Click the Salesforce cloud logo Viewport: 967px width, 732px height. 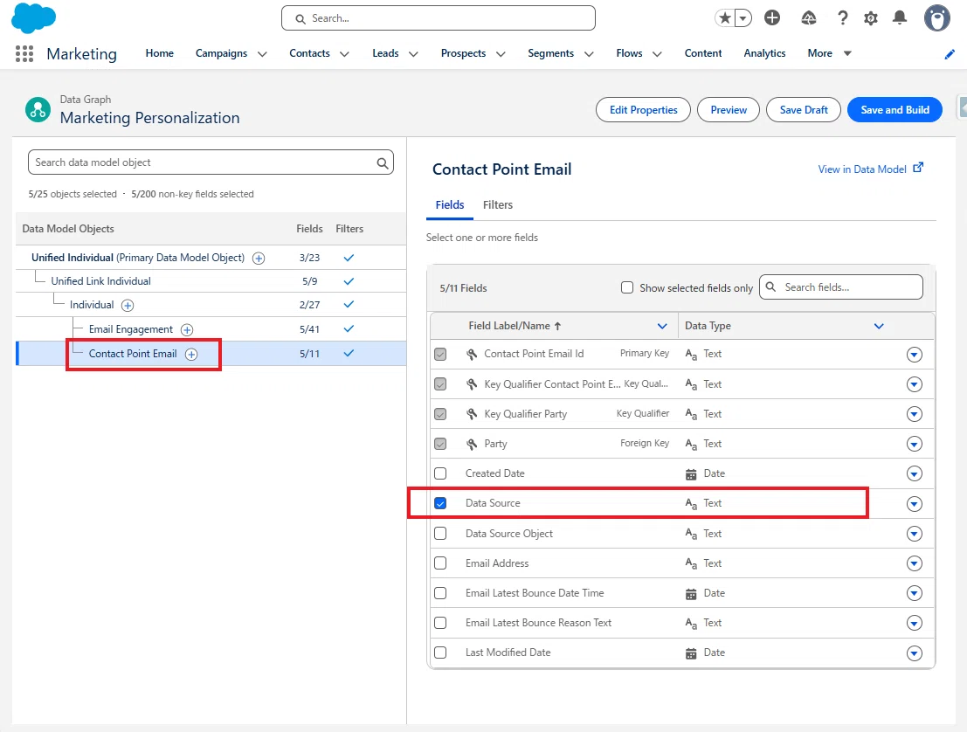click(34, 17)
